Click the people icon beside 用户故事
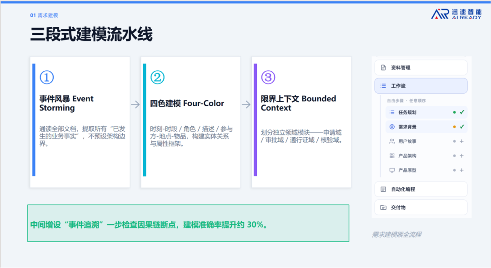Screen dimensions: 491x268 [392, 141]
